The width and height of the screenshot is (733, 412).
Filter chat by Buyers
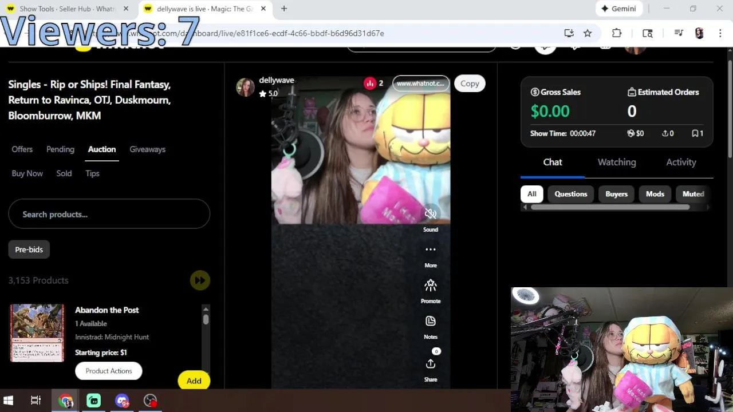pyautogui.click(x=616, y=194)
